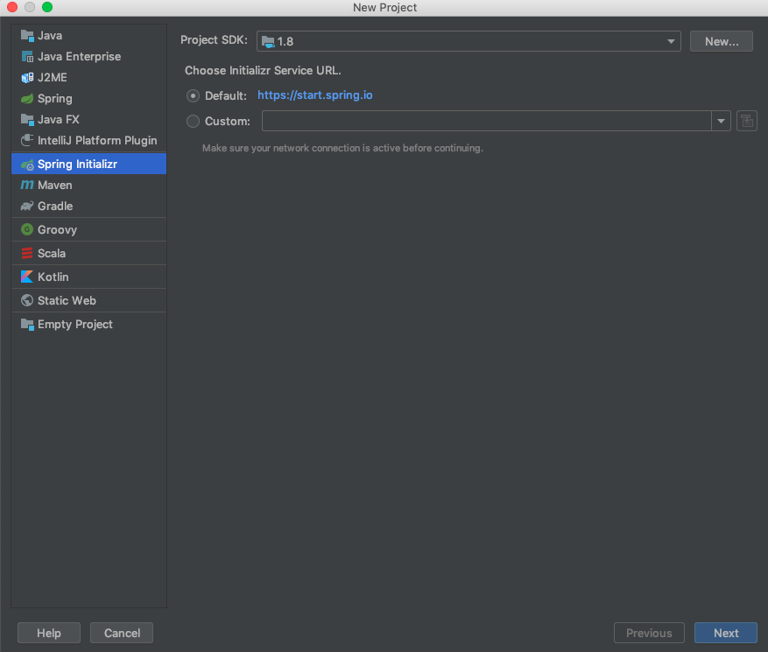
Task: Click the J2ME icon
Action: tap(27, 78)
